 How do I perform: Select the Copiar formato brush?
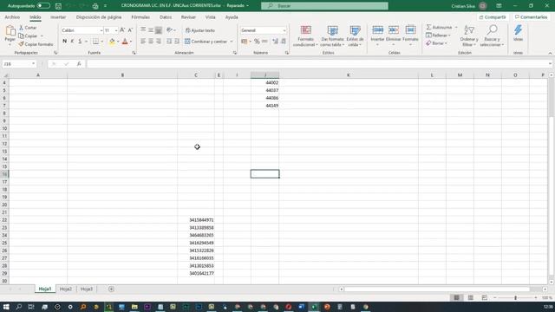(36, 44)
